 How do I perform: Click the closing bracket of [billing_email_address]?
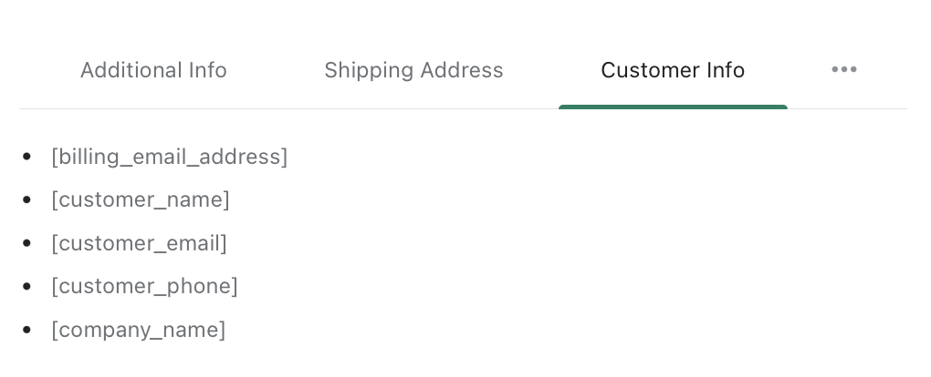point(285,157)
